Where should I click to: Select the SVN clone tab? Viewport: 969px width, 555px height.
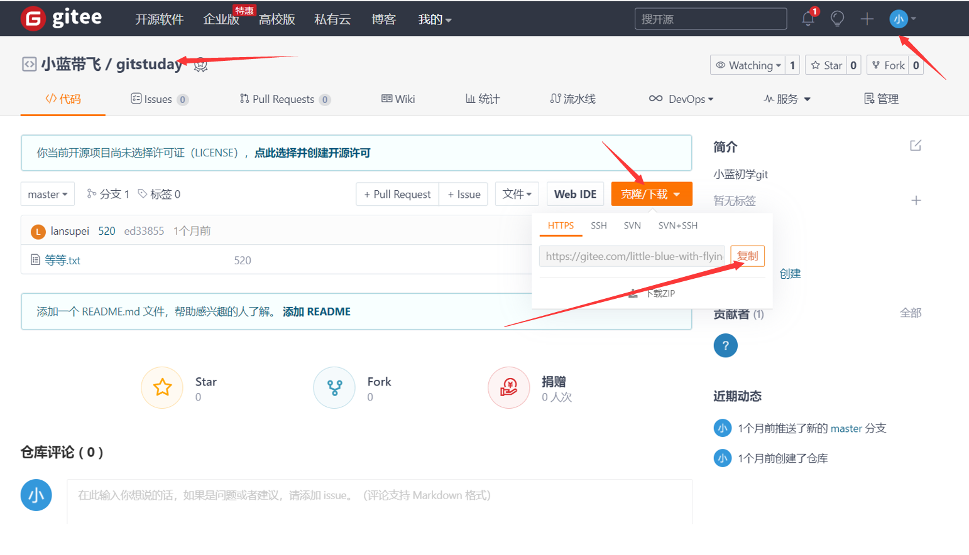(632, 225)
